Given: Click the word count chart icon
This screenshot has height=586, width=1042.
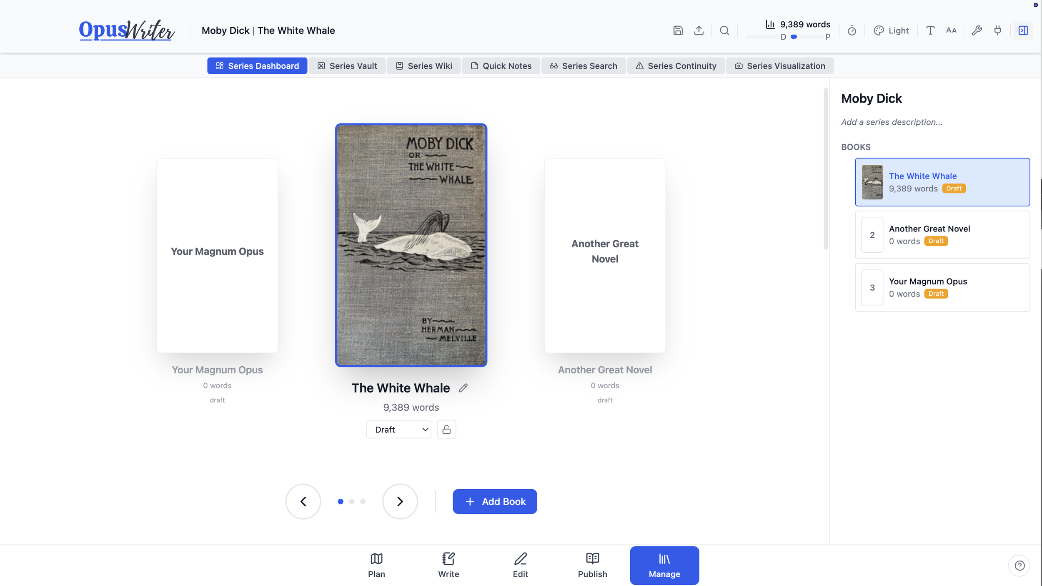Looking at the screenshot, I should point(770,24).
